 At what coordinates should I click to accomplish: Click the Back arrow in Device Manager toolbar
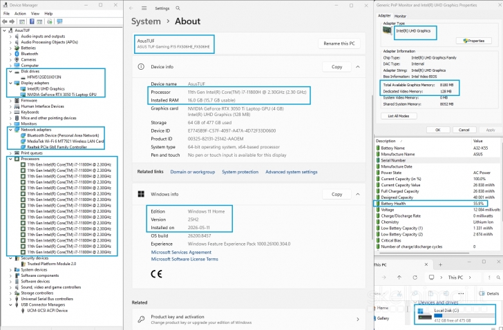click(x=4, y=21)
